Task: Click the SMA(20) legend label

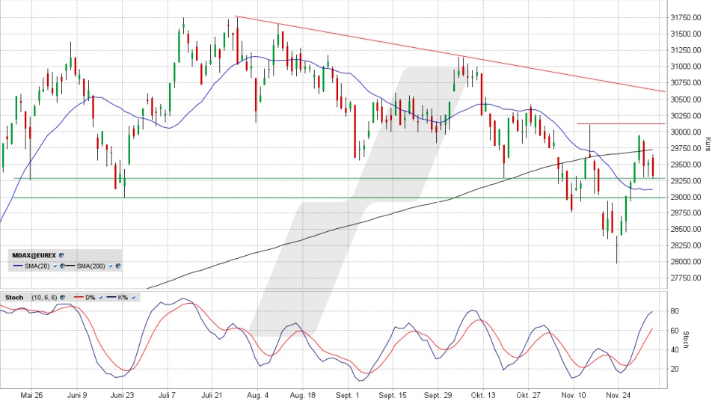Action: [37, 266]
